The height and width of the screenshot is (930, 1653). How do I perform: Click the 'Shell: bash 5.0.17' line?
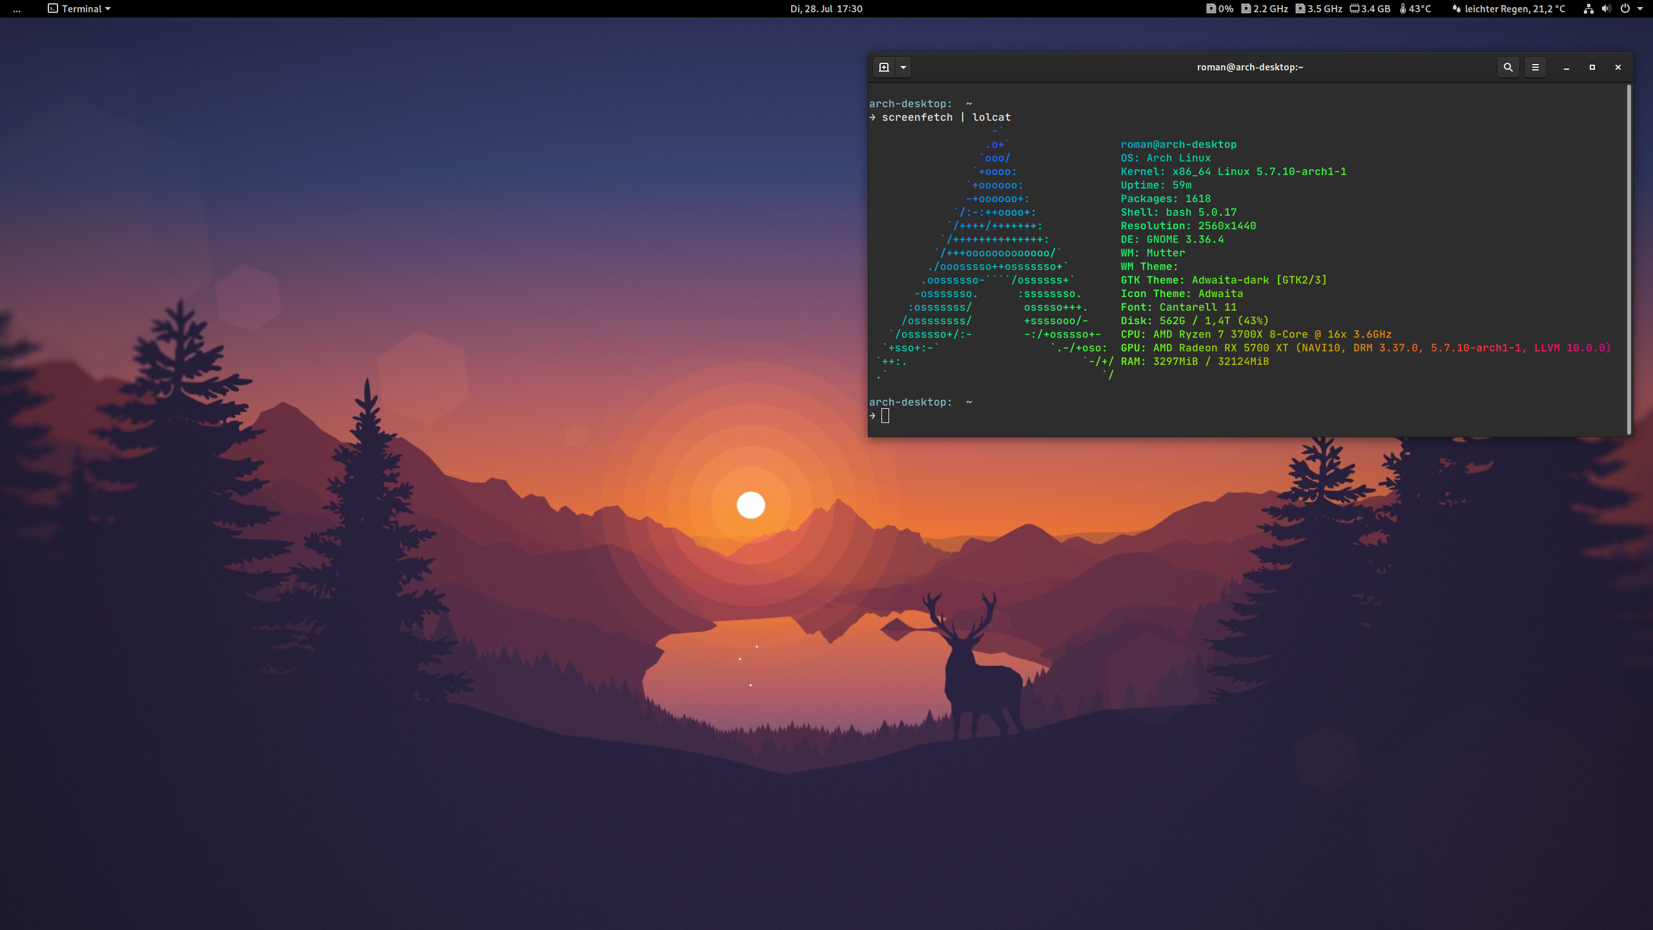click(1178, 212)
